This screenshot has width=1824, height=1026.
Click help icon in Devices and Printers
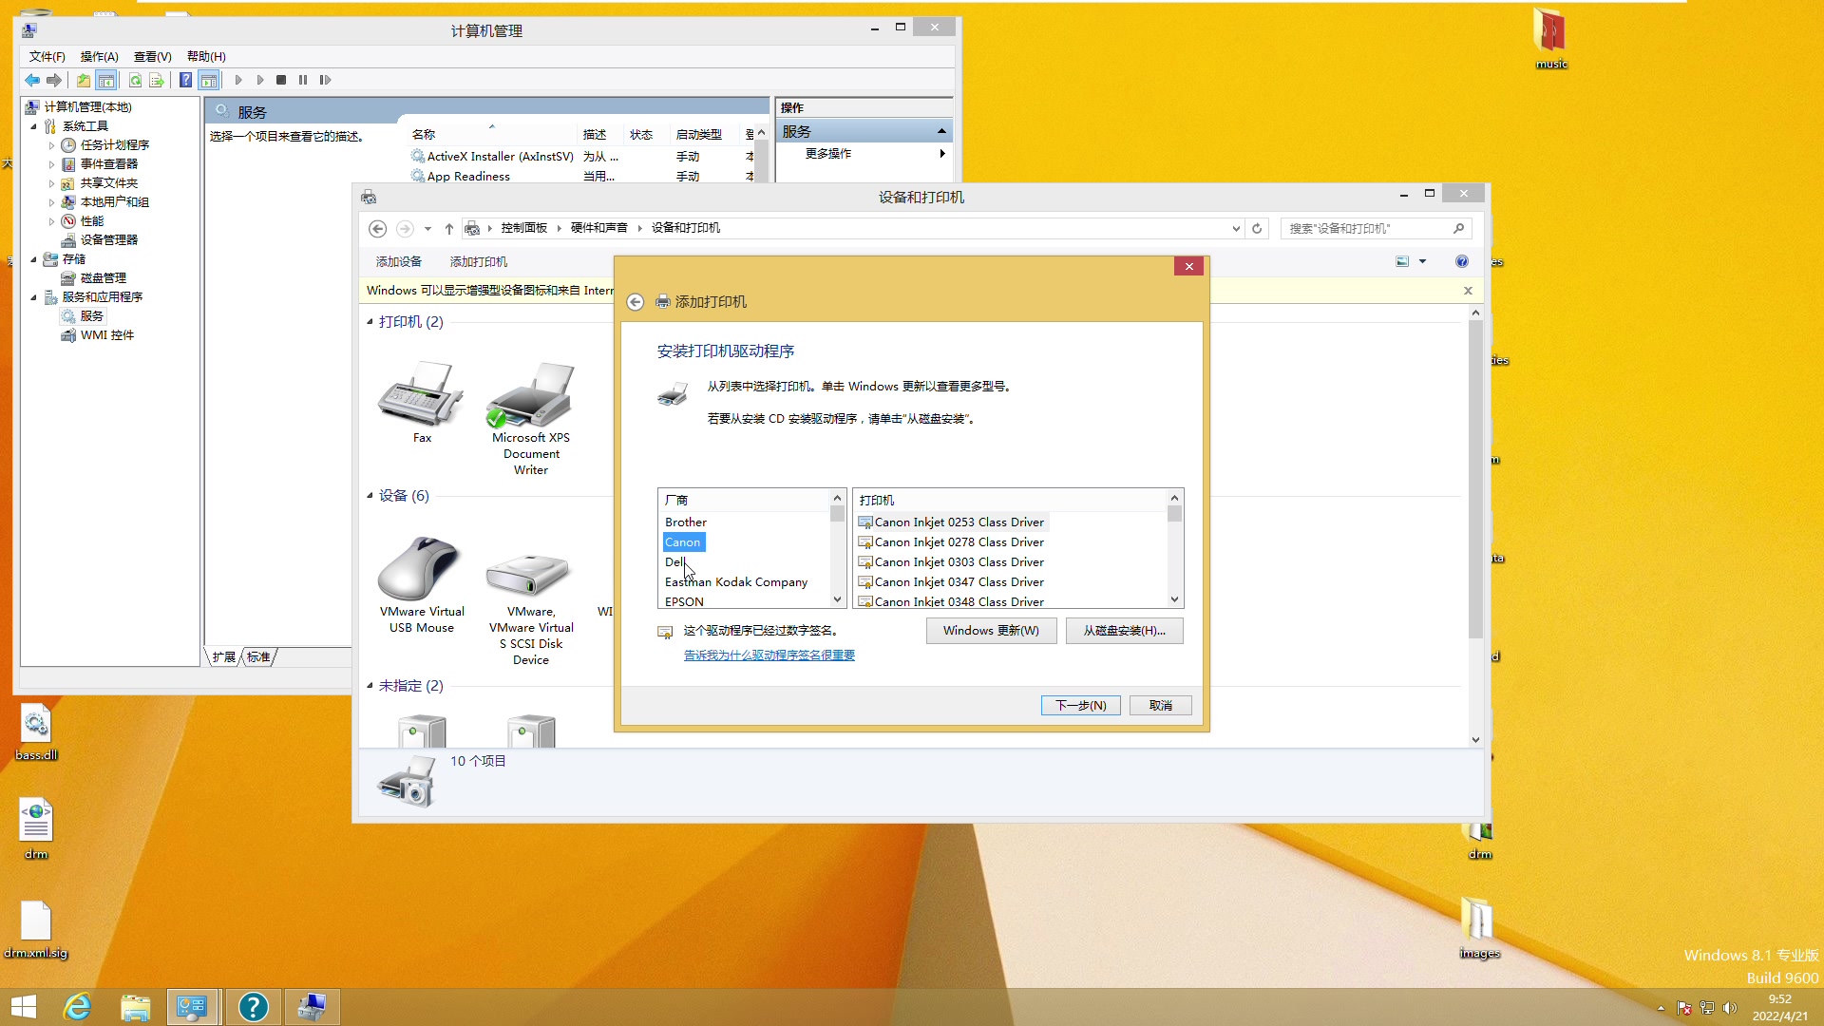click(1462, 261)
